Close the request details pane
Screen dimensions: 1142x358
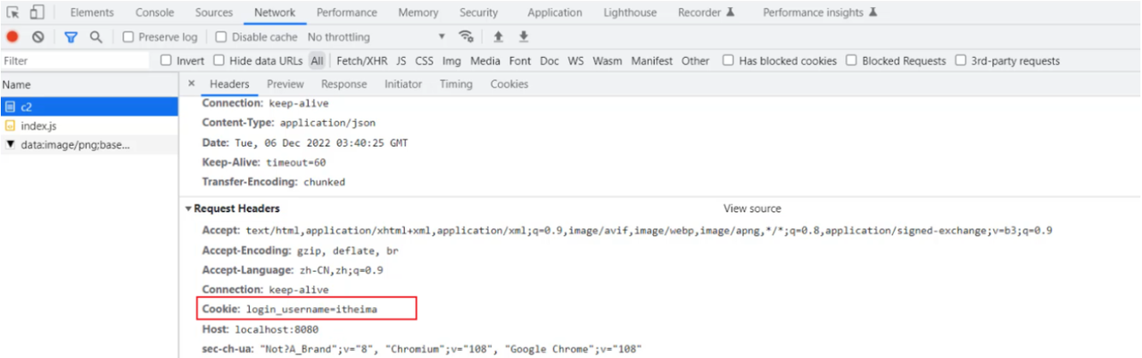point(191,85)
